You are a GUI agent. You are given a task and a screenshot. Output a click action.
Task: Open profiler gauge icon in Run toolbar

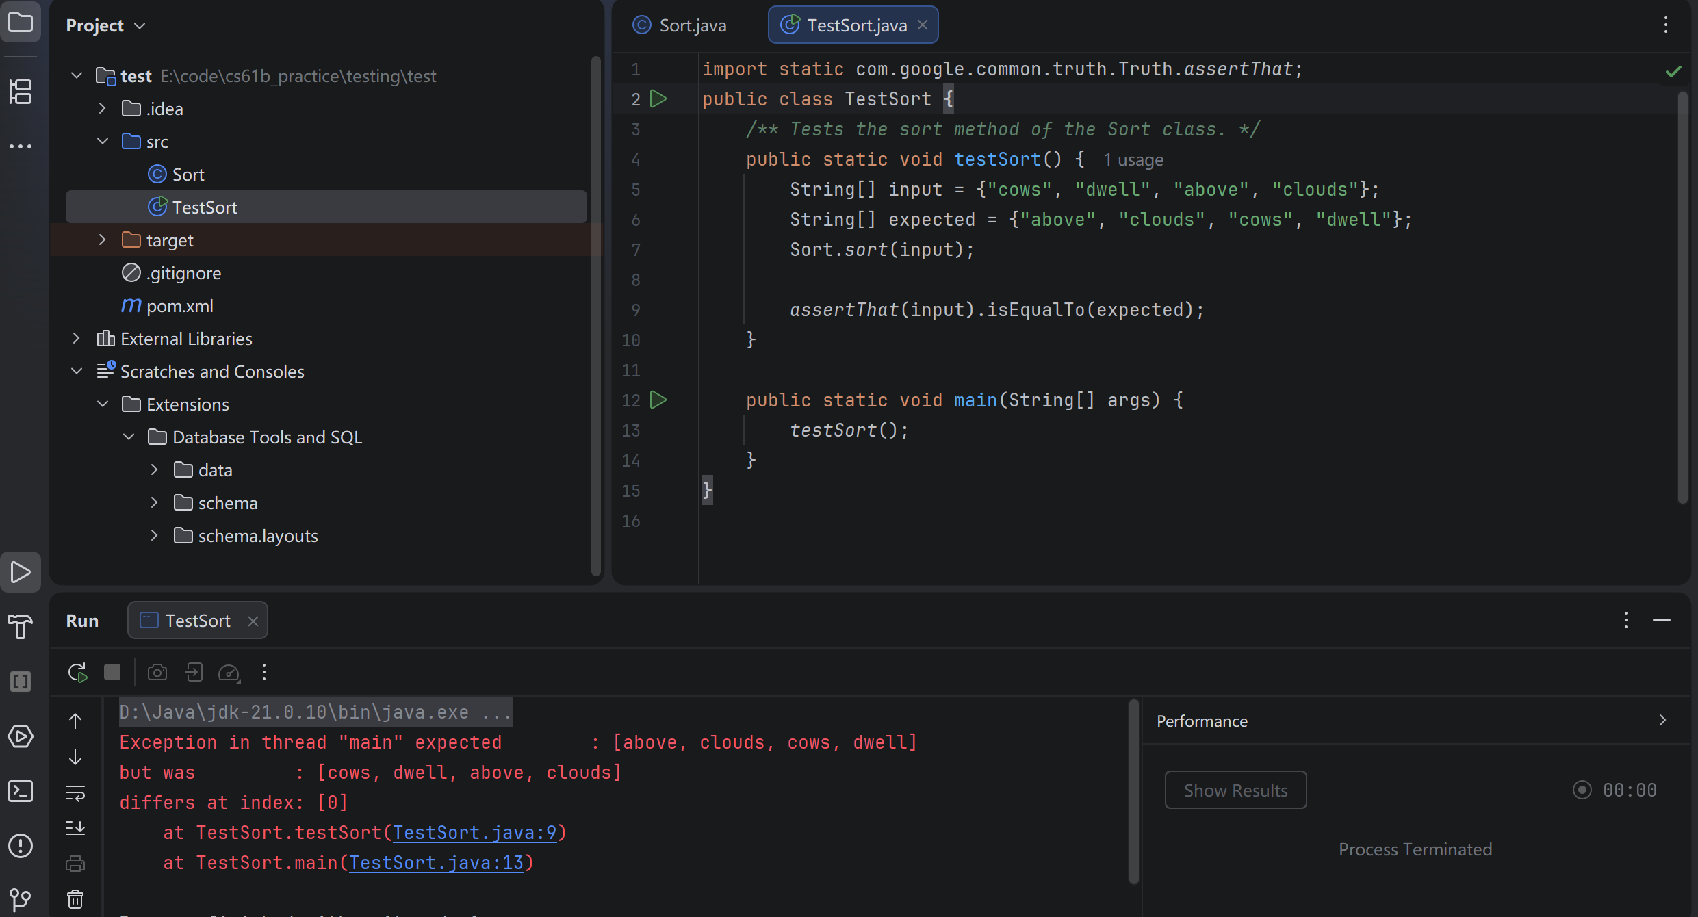coord(229,673)
